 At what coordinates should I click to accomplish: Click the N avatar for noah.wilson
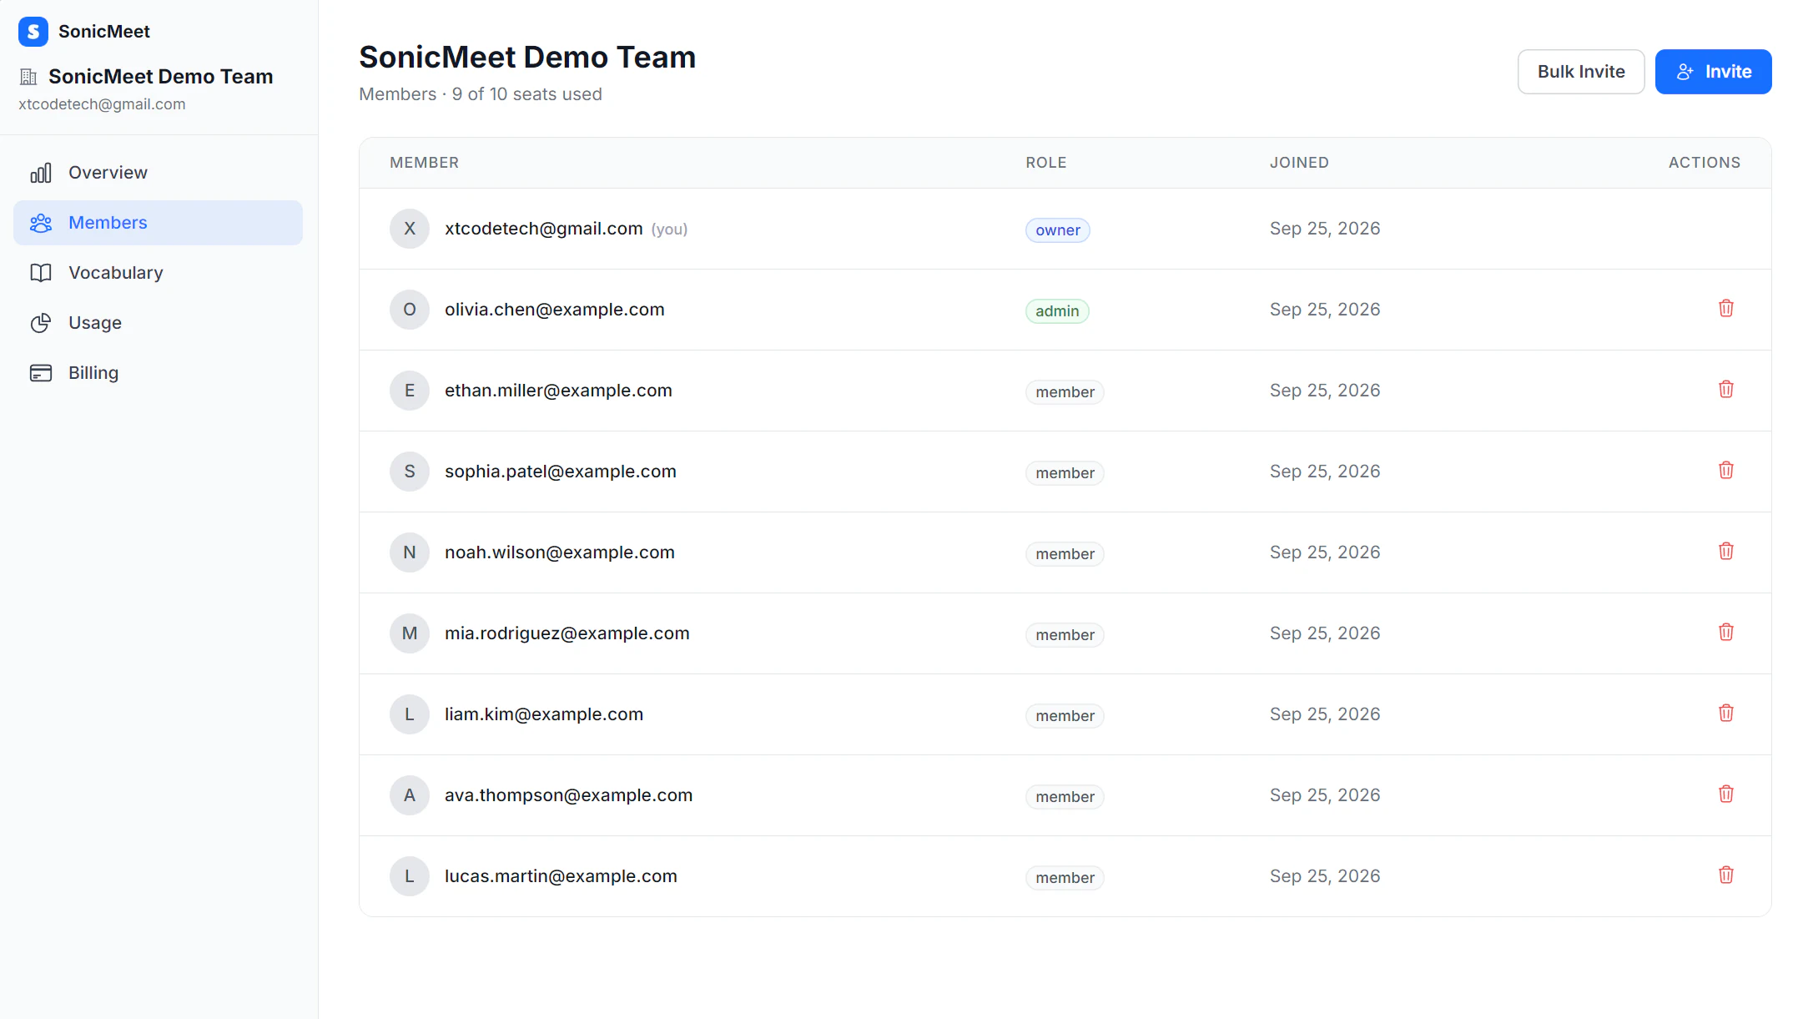click(x=410, y=552)
